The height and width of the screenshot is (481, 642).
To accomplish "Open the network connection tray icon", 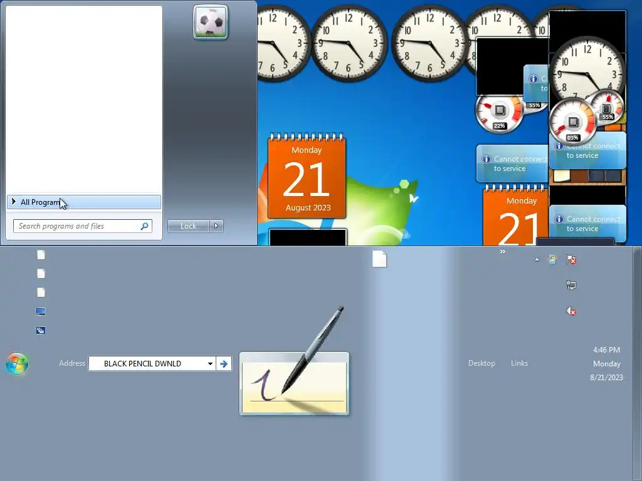I will [x=571, y=285].
